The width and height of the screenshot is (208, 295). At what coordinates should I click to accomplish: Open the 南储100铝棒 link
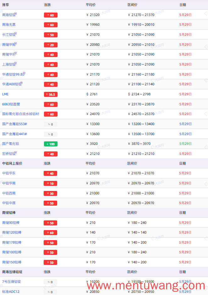pyautogui.click(x=12, y=252)
